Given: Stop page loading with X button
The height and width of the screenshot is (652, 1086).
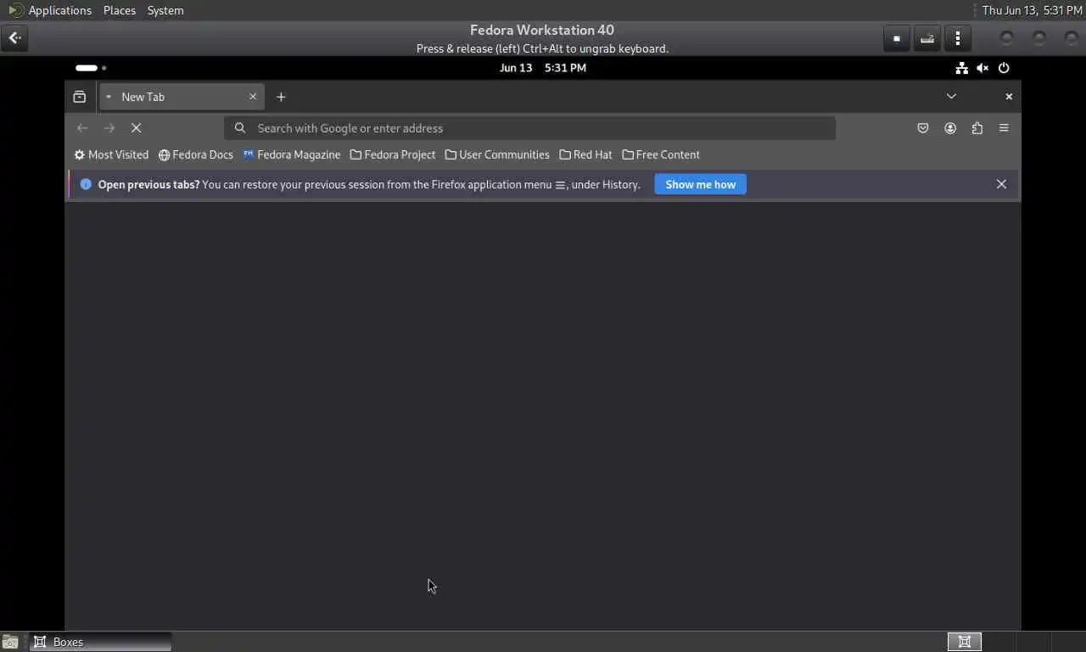Looking at the screenshot, I should [x=136, y=128].
